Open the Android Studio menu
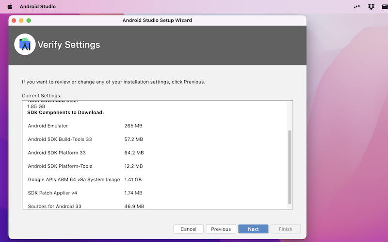 click(38, 7)
